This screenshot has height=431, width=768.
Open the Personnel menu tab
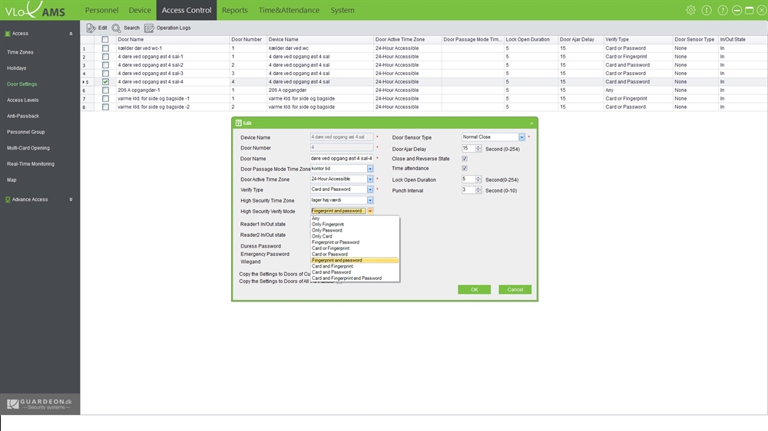(102, 10)
